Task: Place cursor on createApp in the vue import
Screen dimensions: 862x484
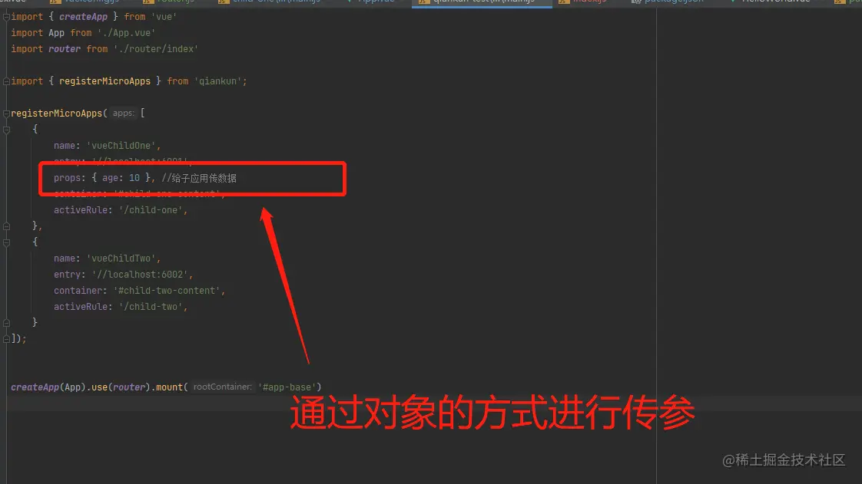Action: [83, 17]
